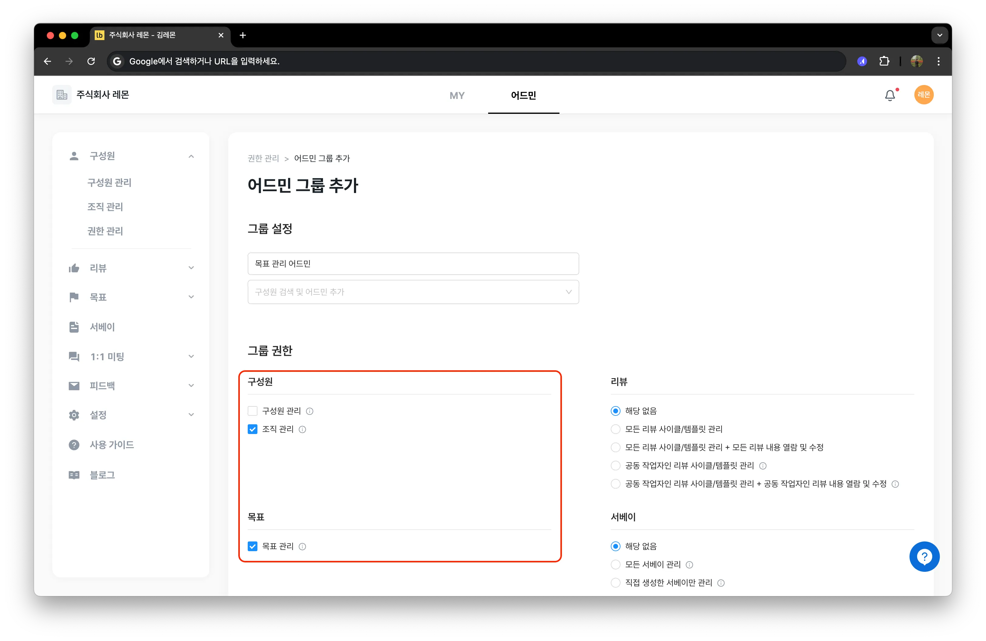Click the browser URL address bar
The width and height of the screenshot is (986, 641).
(x=476, y=61)
